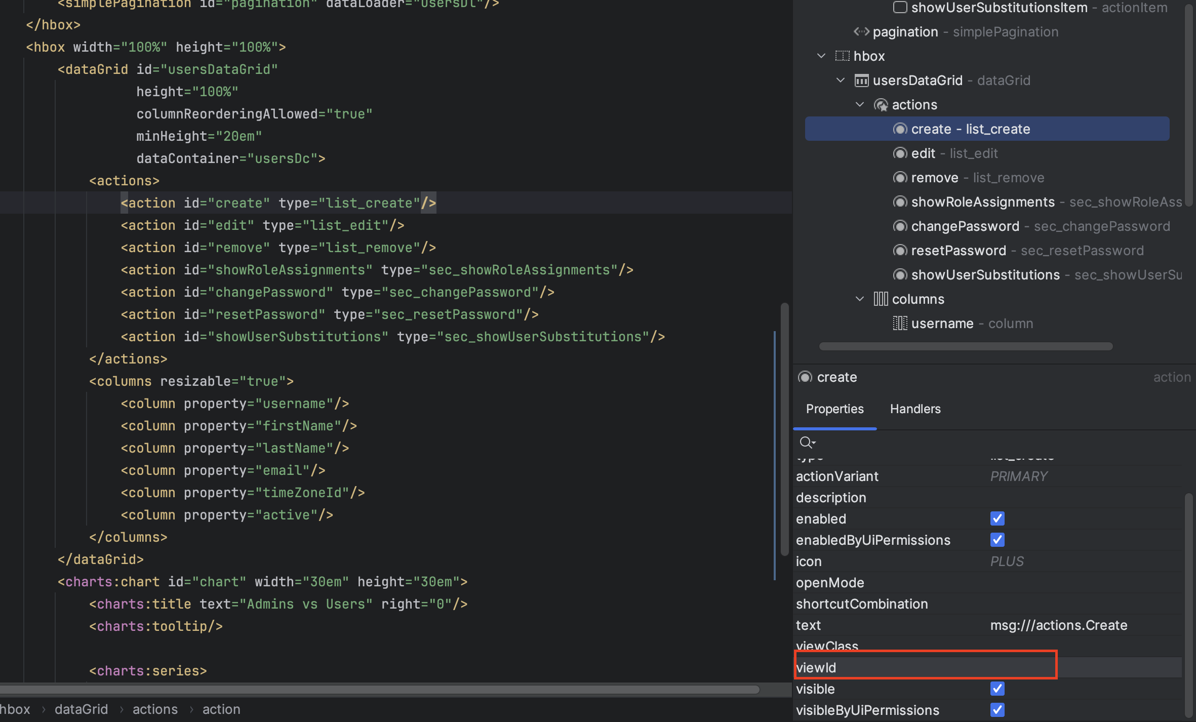
Task: Select the showRoleAssignments tree row
Action: 987,202
